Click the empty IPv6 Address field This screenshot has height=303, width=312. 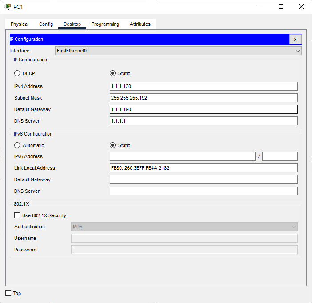pyautogui.click(x=183, y=156)
